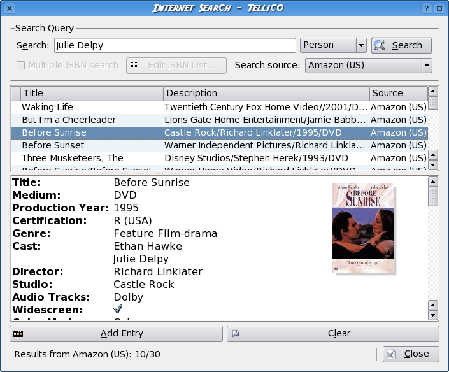
Task: Select the But I'm a Cheerleader row
Action: [x=219, y=120]
